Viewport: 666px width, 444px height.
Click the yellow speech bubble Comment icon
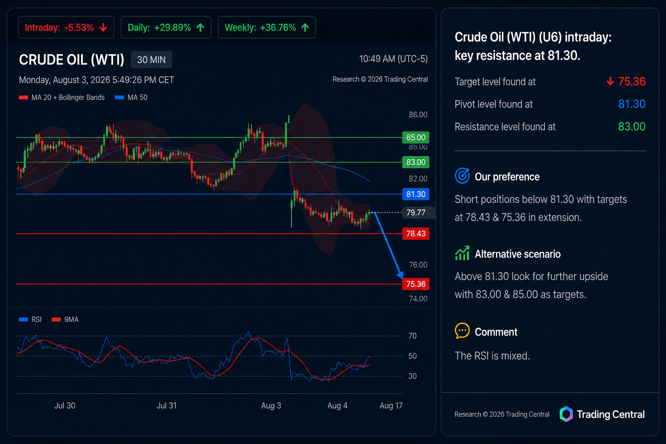click(462, 331)
